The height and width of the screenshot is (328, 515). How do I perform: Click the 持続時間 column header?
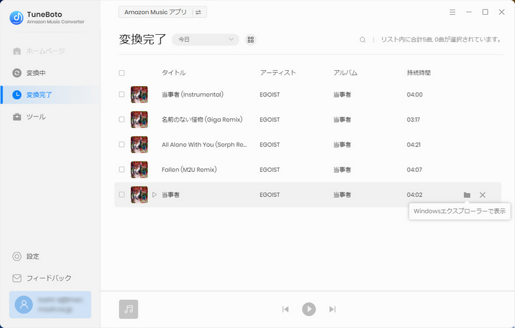tap(419, 73)
